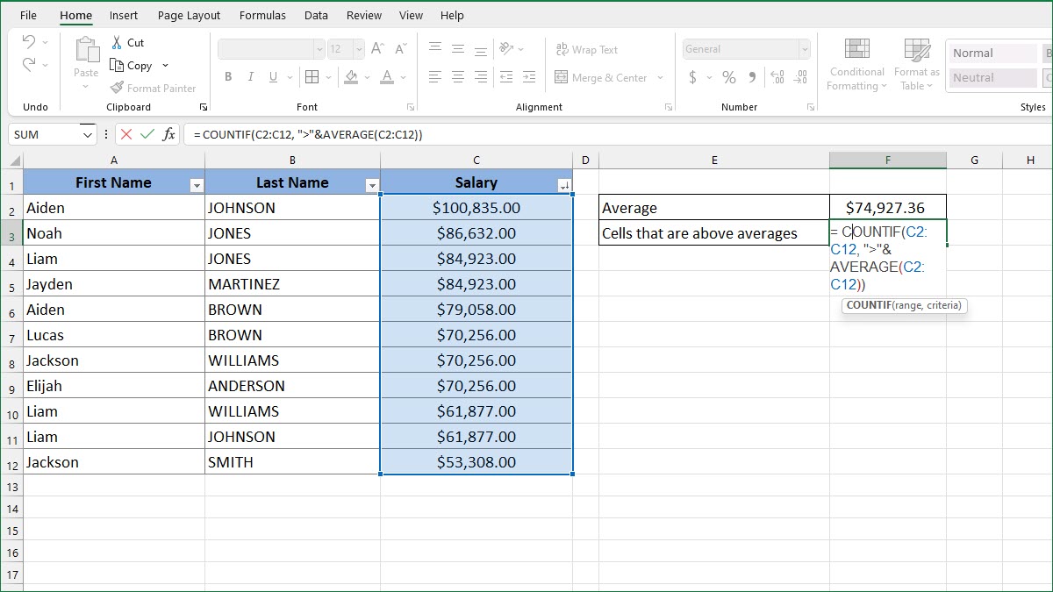Viewport: 1053px width, 592px height.
Task: Apply the Normal cell style
Action: [x=992, y=53]
